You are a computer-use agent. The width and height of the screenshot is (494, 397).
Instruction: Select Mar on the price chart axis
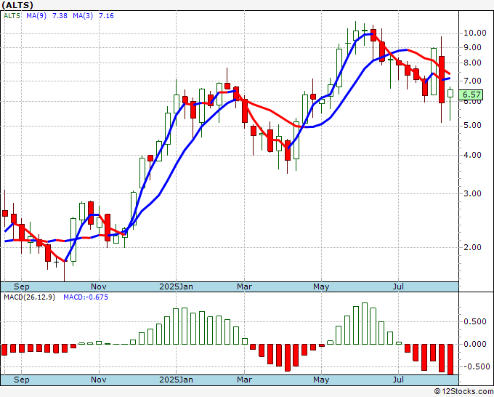point(245,286)
